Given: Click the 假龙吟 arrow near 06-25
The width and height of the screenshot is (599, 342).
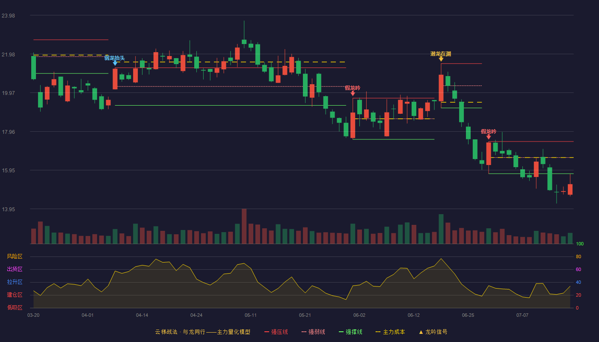Looking at the screenshot, I should [489, 137].
